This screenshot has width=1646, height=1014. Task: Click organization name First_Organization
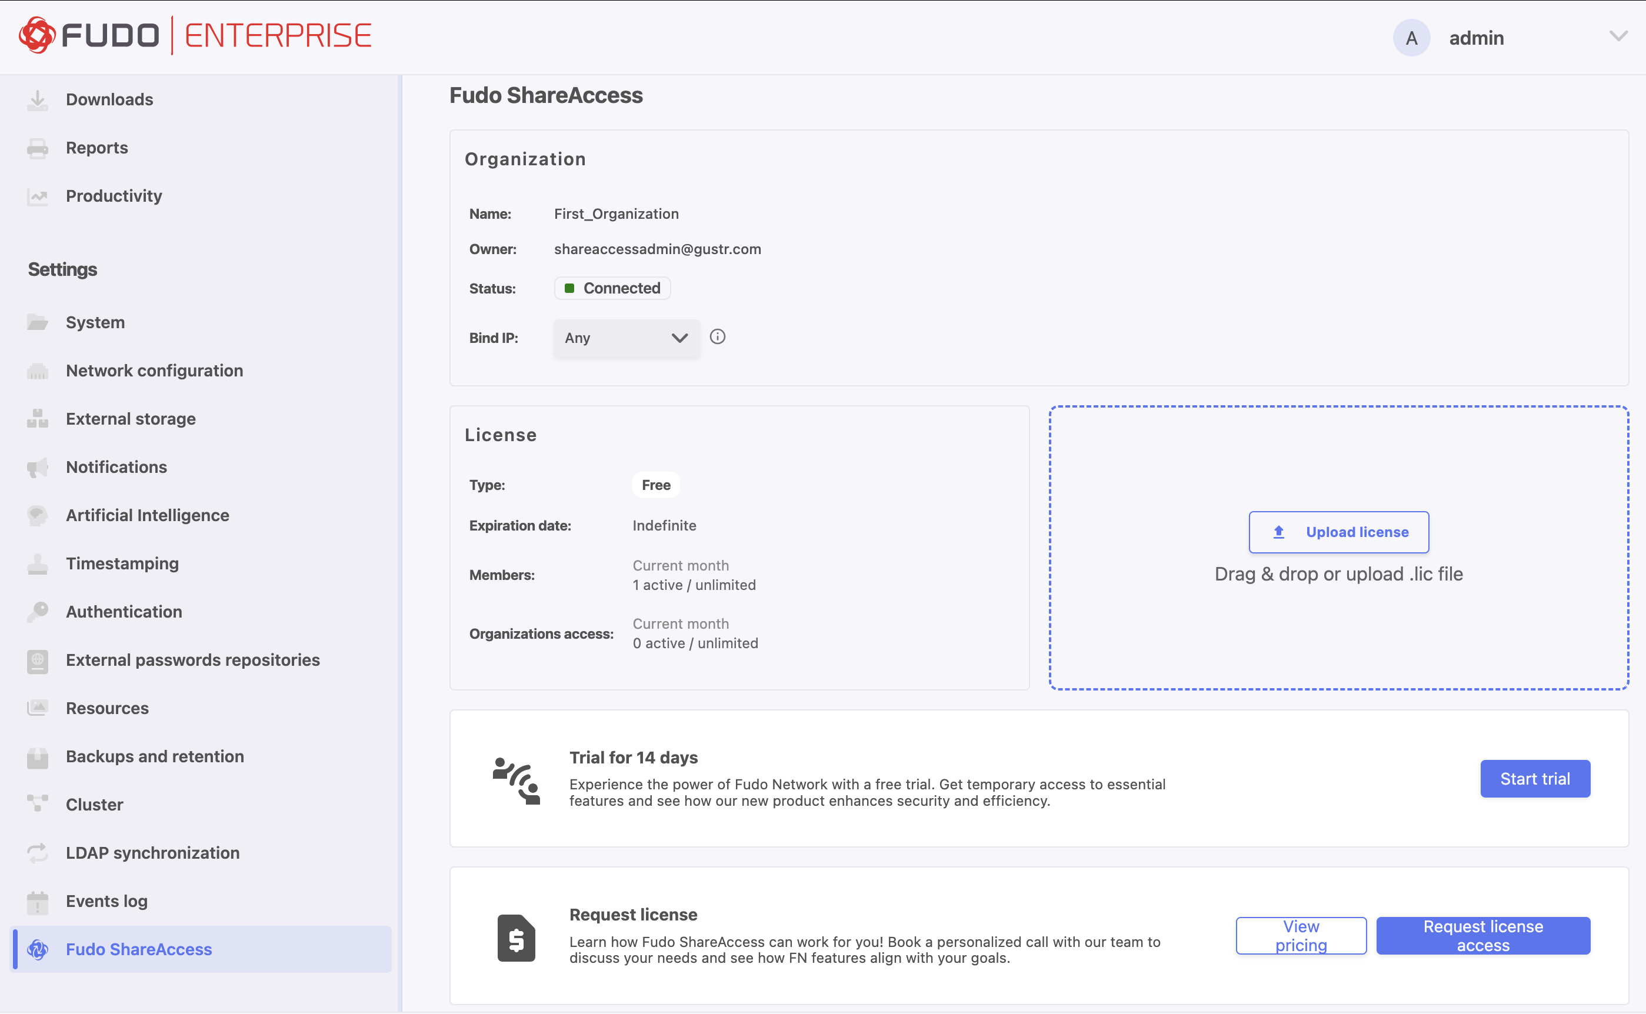(x=617, y=214)
